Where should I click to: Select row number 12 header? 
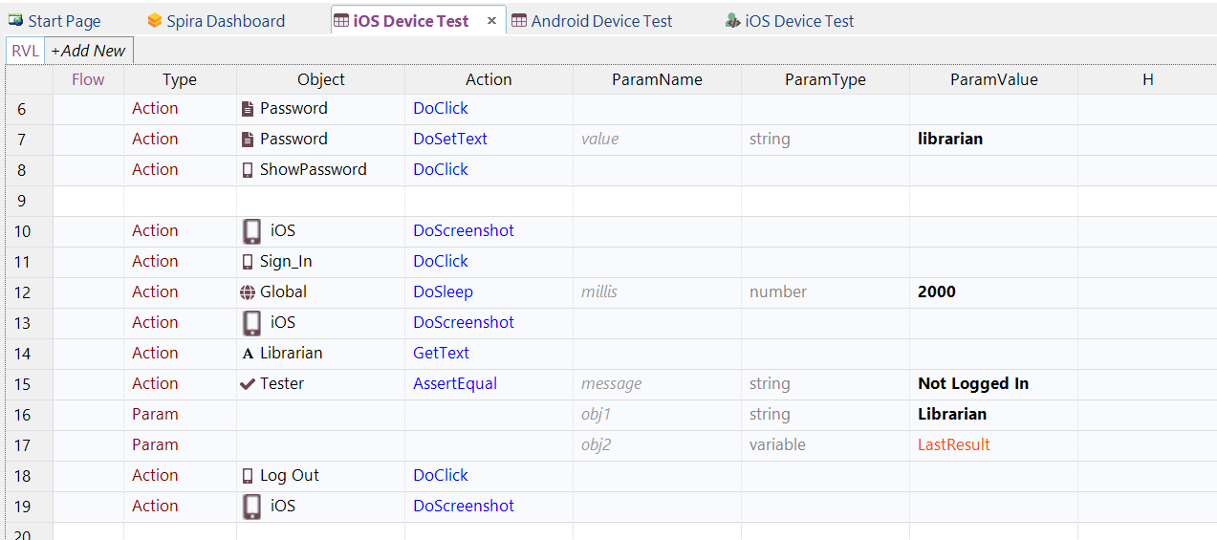tap(29, 292)
